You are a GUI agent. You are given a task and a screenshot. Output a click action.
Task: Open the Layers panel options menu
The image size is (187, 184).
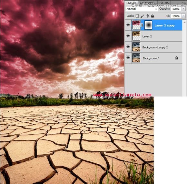point(184,3)
